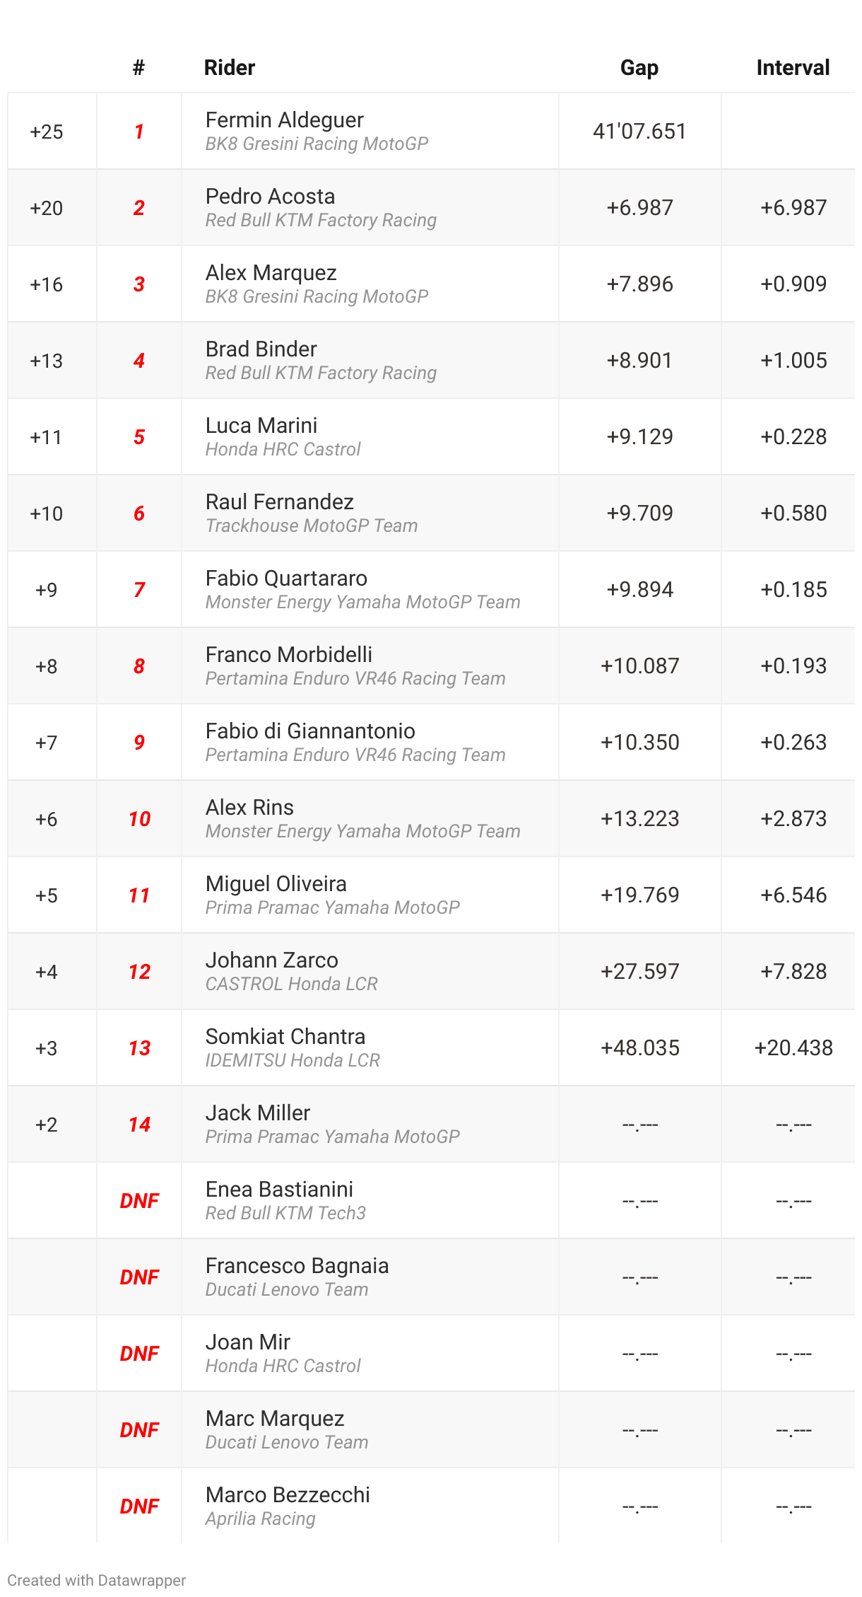
Task: Select rider name Fermin Aldeguer
Action: [285, 120]
